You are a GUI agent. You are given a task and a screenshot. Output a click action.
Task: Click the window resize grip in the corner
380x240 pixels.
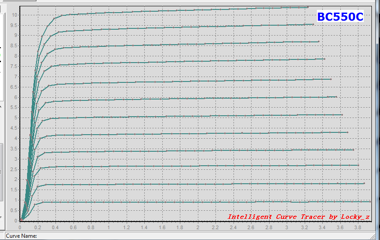(376, 236)
